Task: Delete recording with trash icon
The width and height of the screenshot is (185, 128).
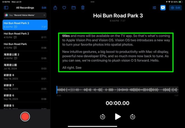Action: coord(83,8)
